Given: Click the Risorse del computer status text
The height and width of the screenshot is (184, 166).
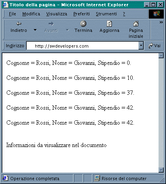Looking at the screenshot, I should tap(124, 178).
